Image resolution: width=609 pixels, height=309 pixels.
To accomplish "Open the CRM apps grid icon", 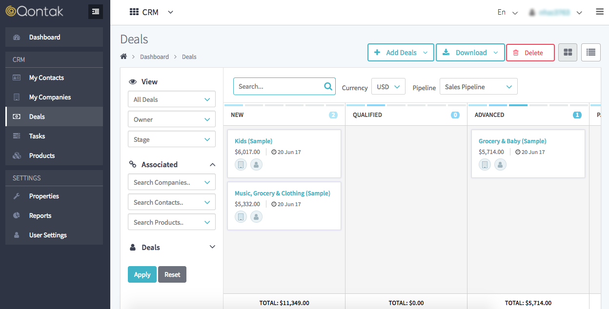I will 134,12.
